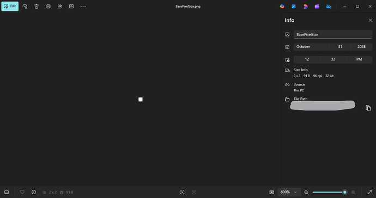Share the image with the share icon
This screenshot has height=198, width=376.
pos(60,7)
